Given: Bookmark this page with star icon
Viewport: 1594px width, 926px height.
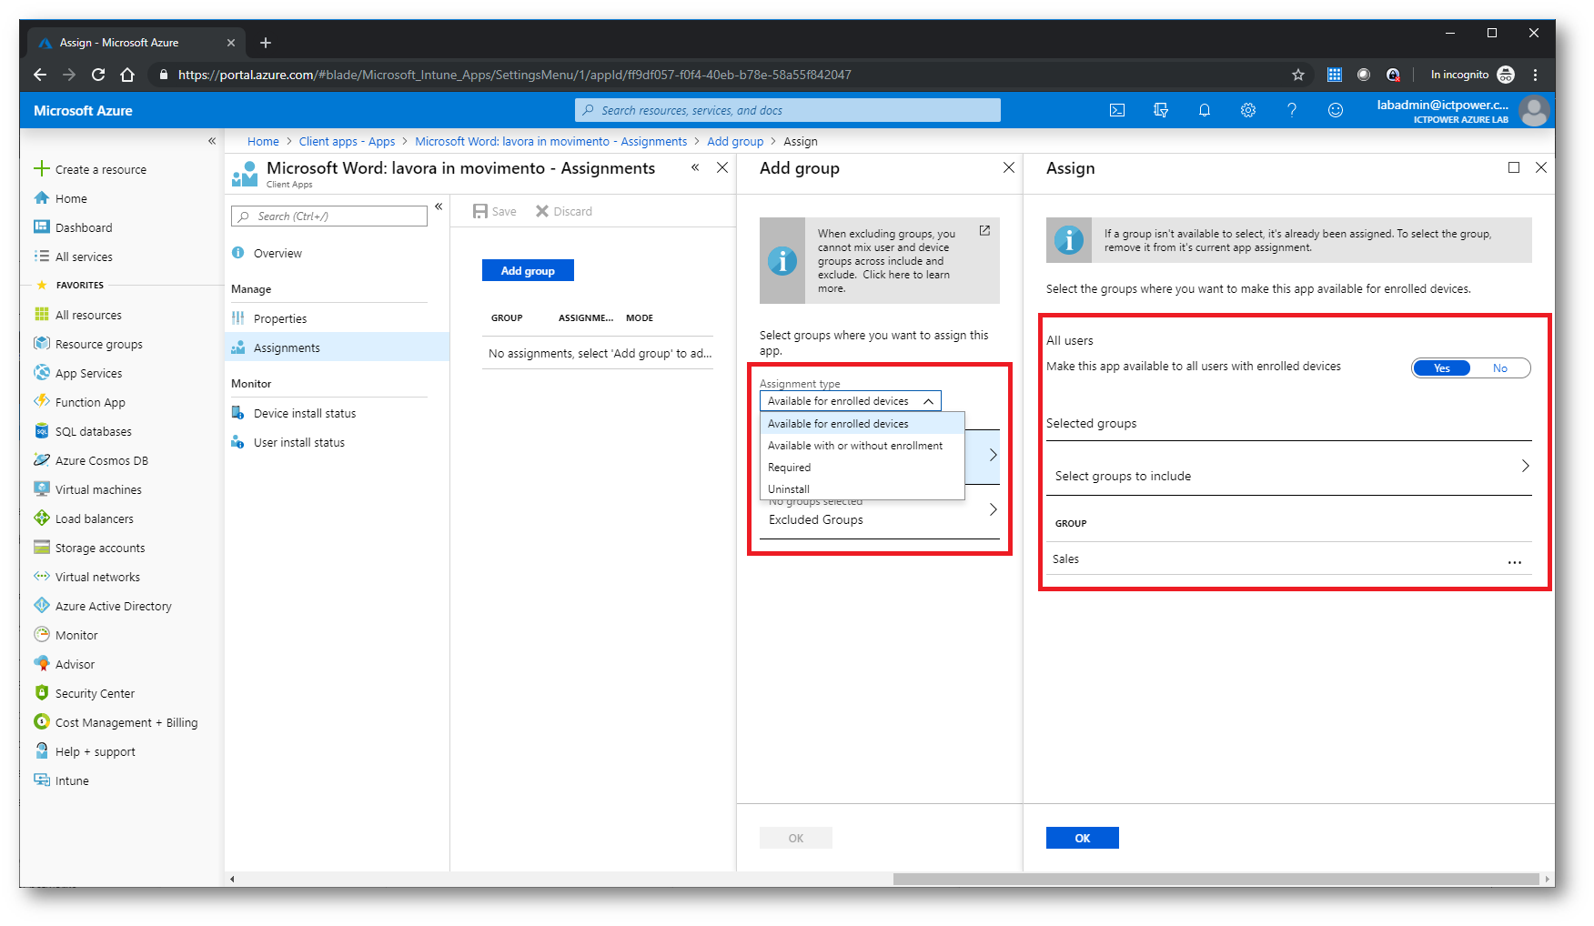Looking at the screenshot, I should pos(1298,75).
